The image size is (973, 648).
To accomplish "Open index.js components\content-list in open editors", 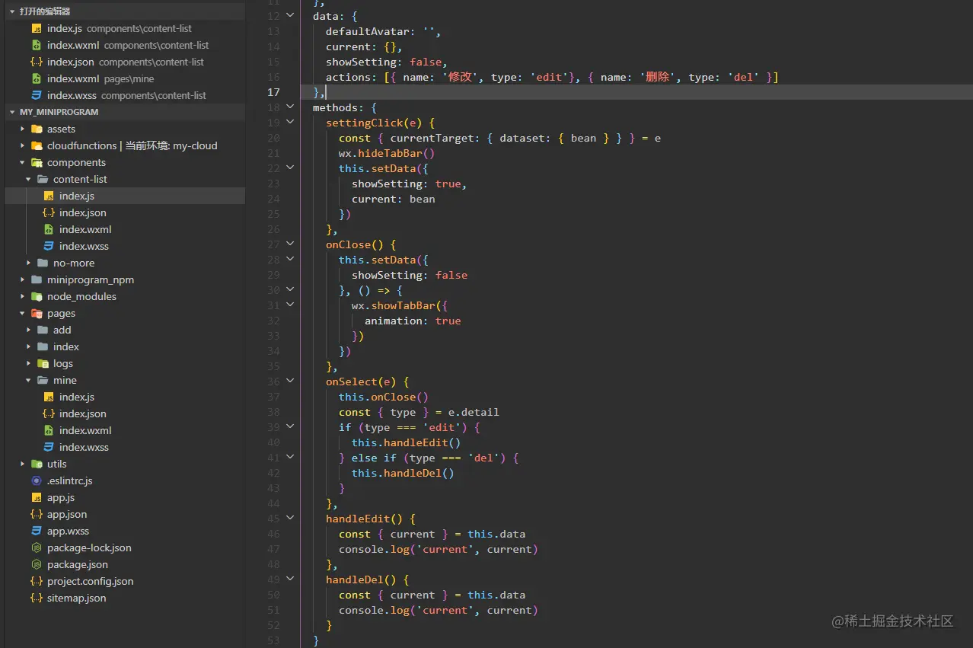I will coord(125,28).
